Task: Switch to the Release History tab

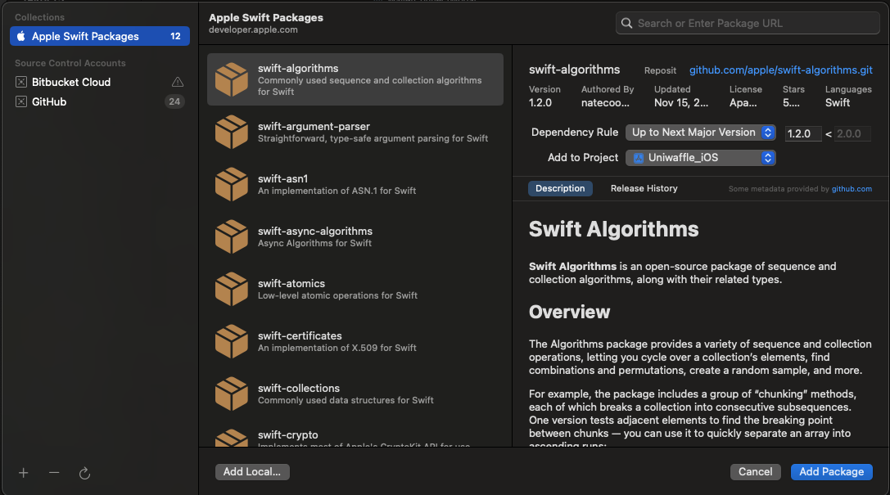Action: tap(644, 188)
